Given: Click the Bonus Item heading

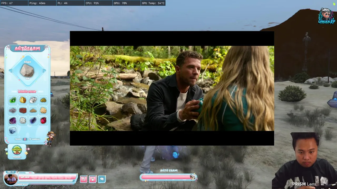Looking at the screenshot, I should [x=27, y=92].
